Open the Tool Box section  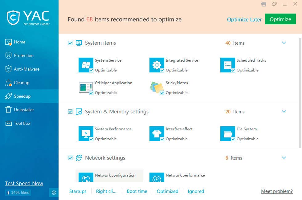pos(29,123)
